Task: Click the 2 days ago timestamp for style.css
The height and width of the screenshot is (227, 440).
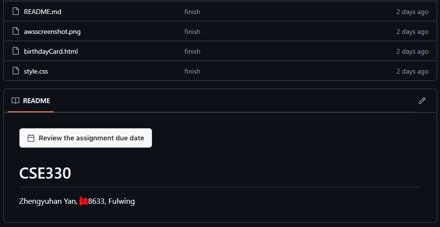Action: (412, 72)
